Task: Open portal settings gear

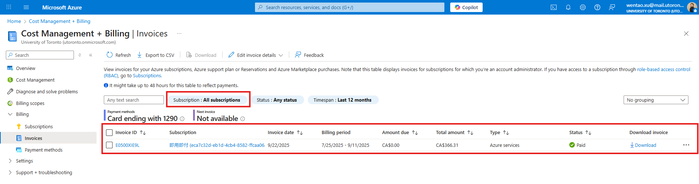Action: (583, 7)
